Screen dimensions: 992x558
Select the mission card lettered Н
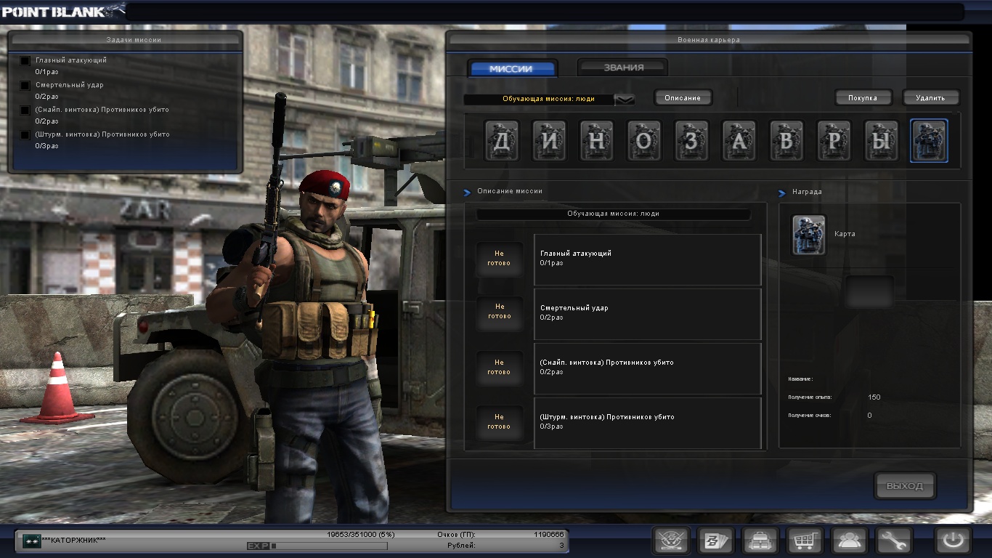pyautogui.click(x=596, y=141)
